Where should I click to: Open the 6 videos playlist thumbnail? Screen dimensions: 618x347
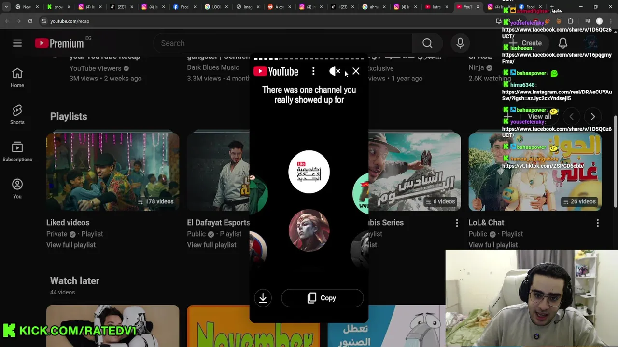(x=415, y=172)
